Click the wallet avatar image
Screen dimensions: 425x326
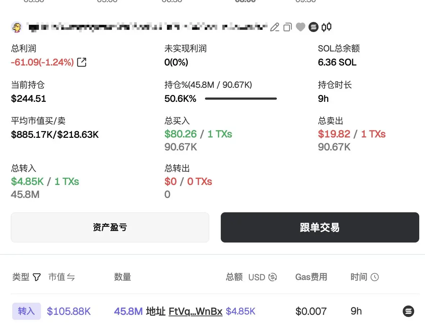pyautogui.click(x=17, y=27)
